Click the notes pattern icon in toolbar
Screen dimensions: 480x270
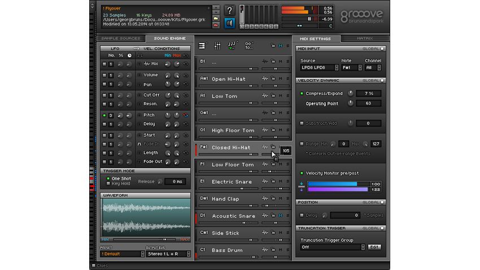click(x=232, y=46)
